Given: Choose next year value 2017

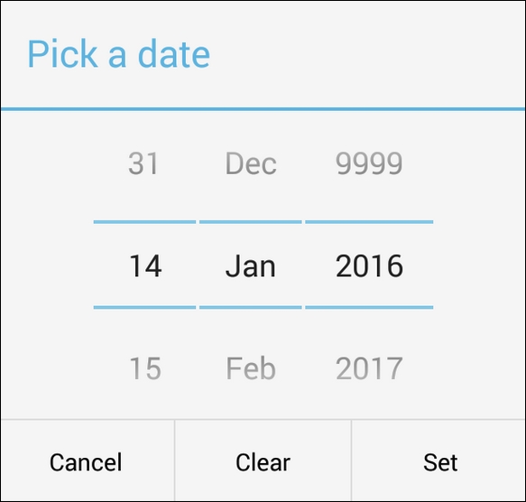Looking at the screenshot, I should click(x=369, y=368).
